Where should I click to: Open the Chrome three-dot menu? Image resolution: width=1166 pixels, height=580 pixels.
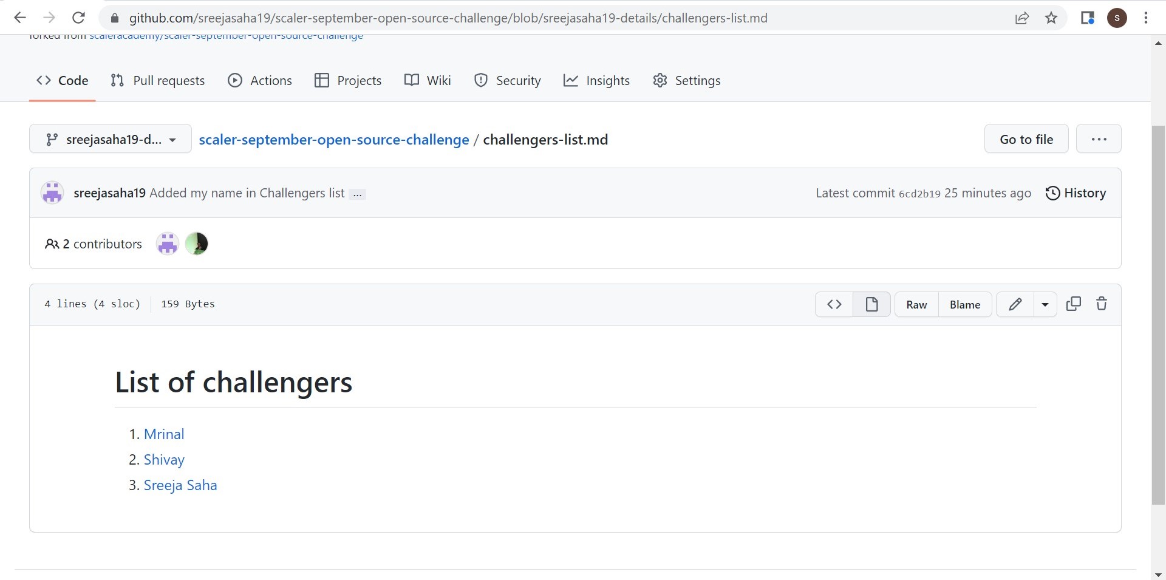click(1146, 18)
